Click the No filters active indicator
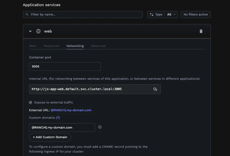Screen dimensions: 230x156 click(195, 14)
